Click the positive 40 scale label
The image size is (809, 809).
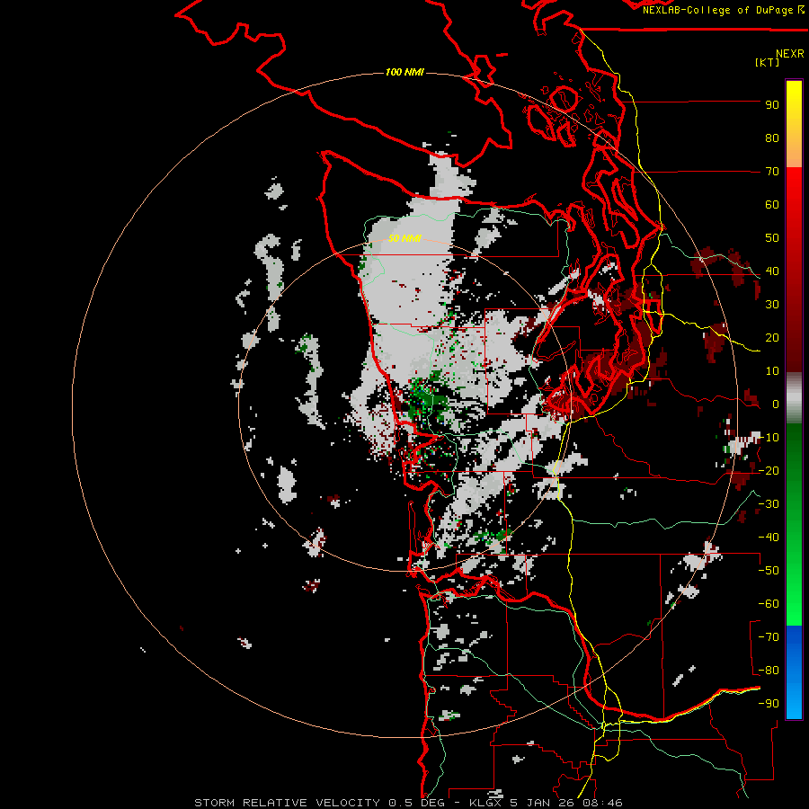coord(772,271)
